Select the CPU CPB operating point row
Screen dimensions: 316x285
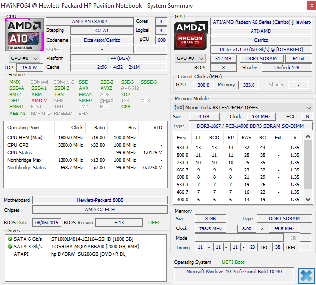click(x=85, y=145)
